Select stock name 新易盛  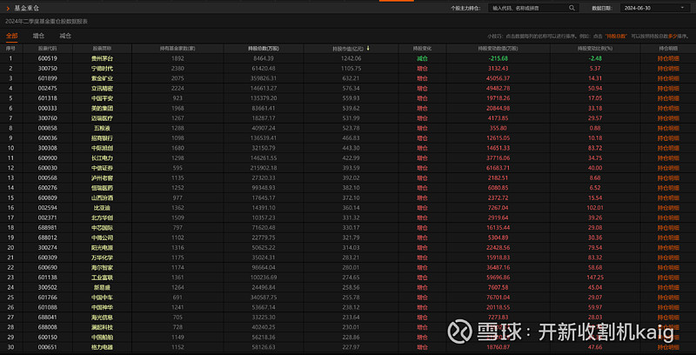(102, 287)
